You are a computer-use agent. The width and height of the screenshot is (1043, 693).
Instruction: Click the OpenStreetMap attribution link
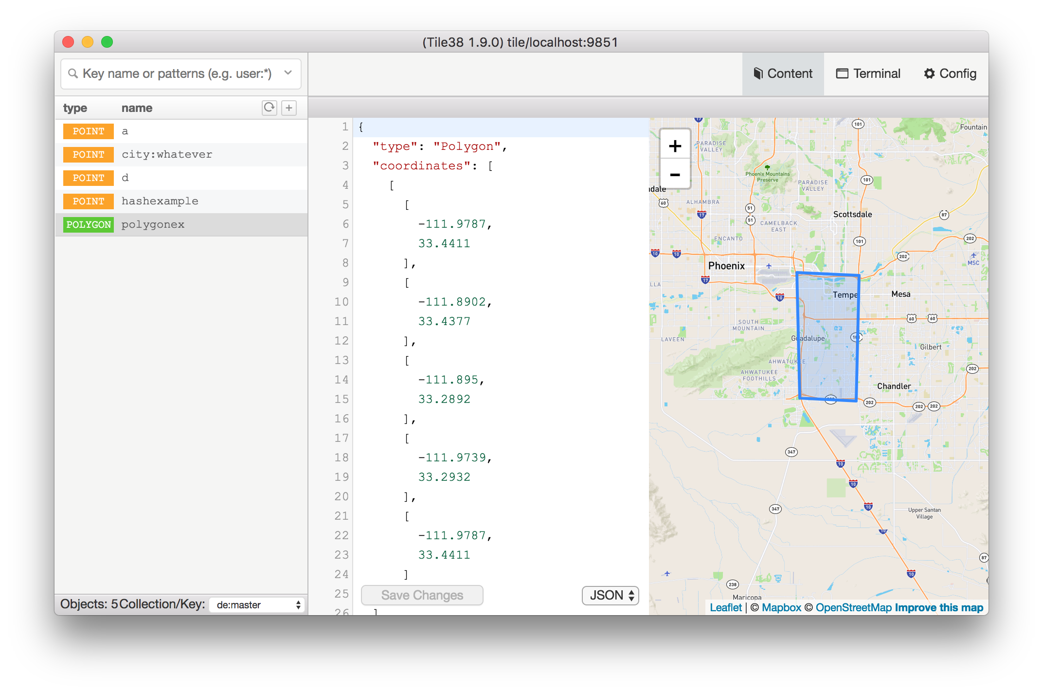click(857, 608)
